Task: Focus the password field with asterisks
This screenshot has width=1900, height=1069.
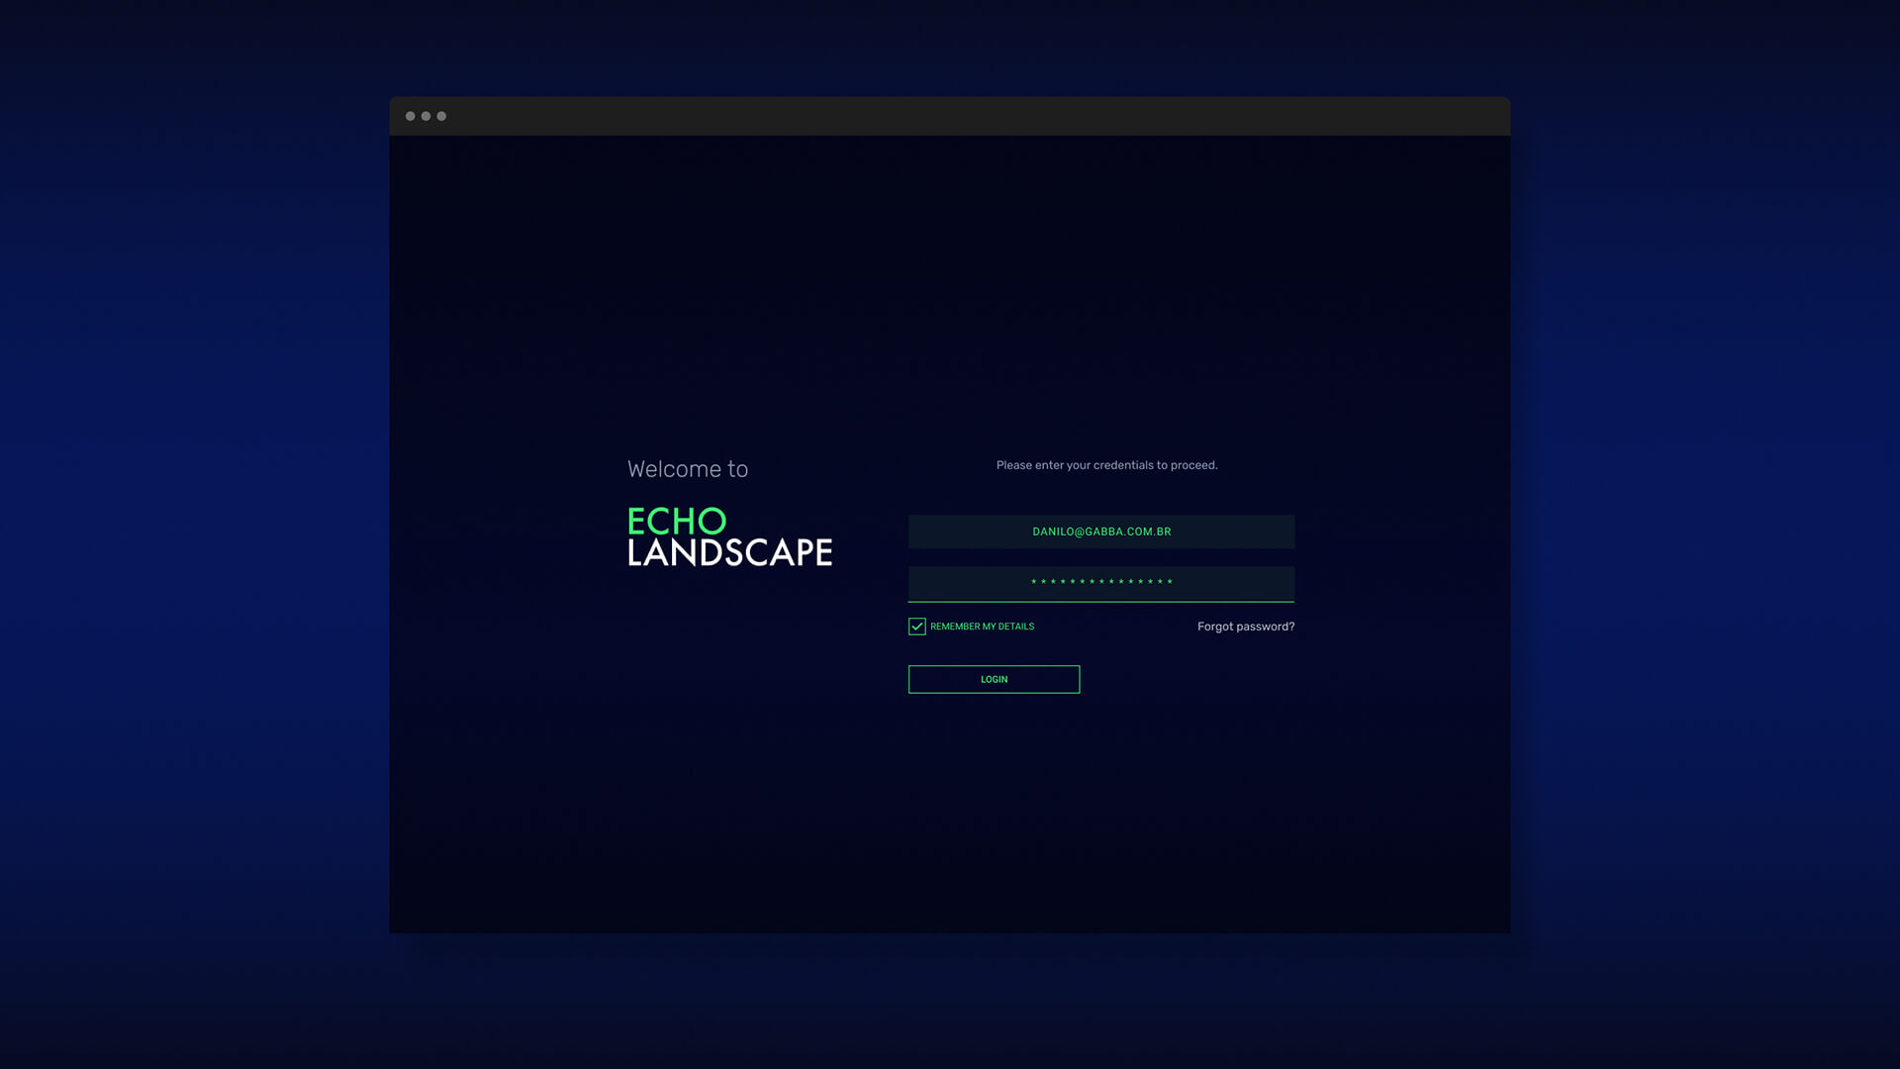Action: point(1101,583)
